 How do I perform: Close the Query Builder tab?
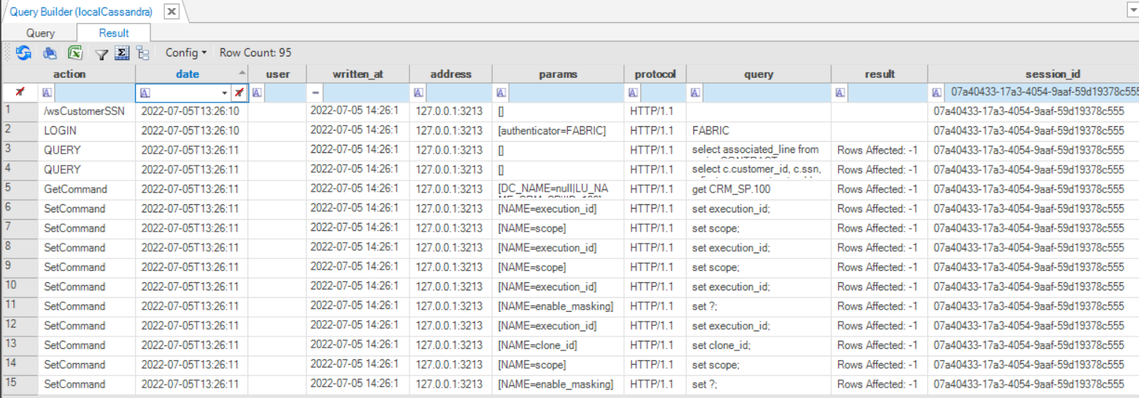pos(171,12)
